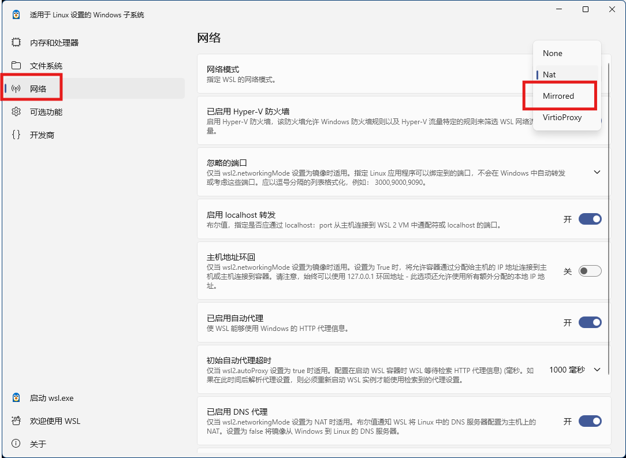Viewport: 626px width, 458px height.
Task: Choose Mirrored in the network mode list
Action: [567, 96]
